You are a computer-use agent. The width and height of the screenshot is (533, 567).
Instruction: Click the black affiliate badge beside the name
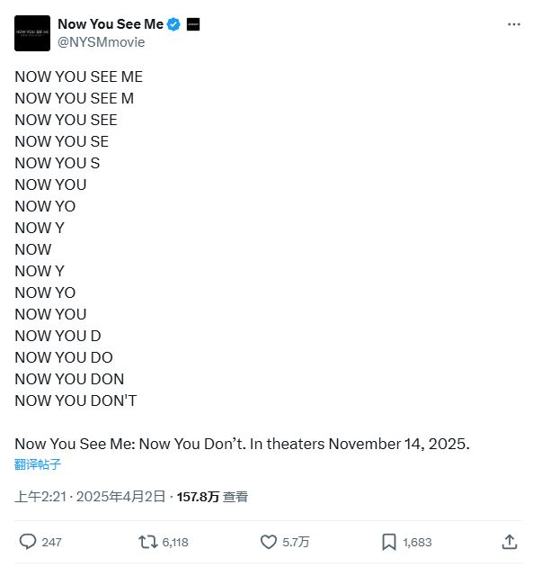click(193, 24)
